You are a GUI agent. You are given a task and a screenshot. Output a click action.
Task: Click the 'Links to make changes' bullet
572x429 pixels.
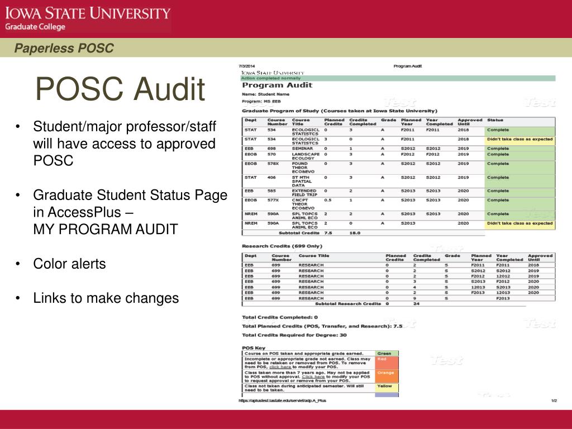coord(106,298)
